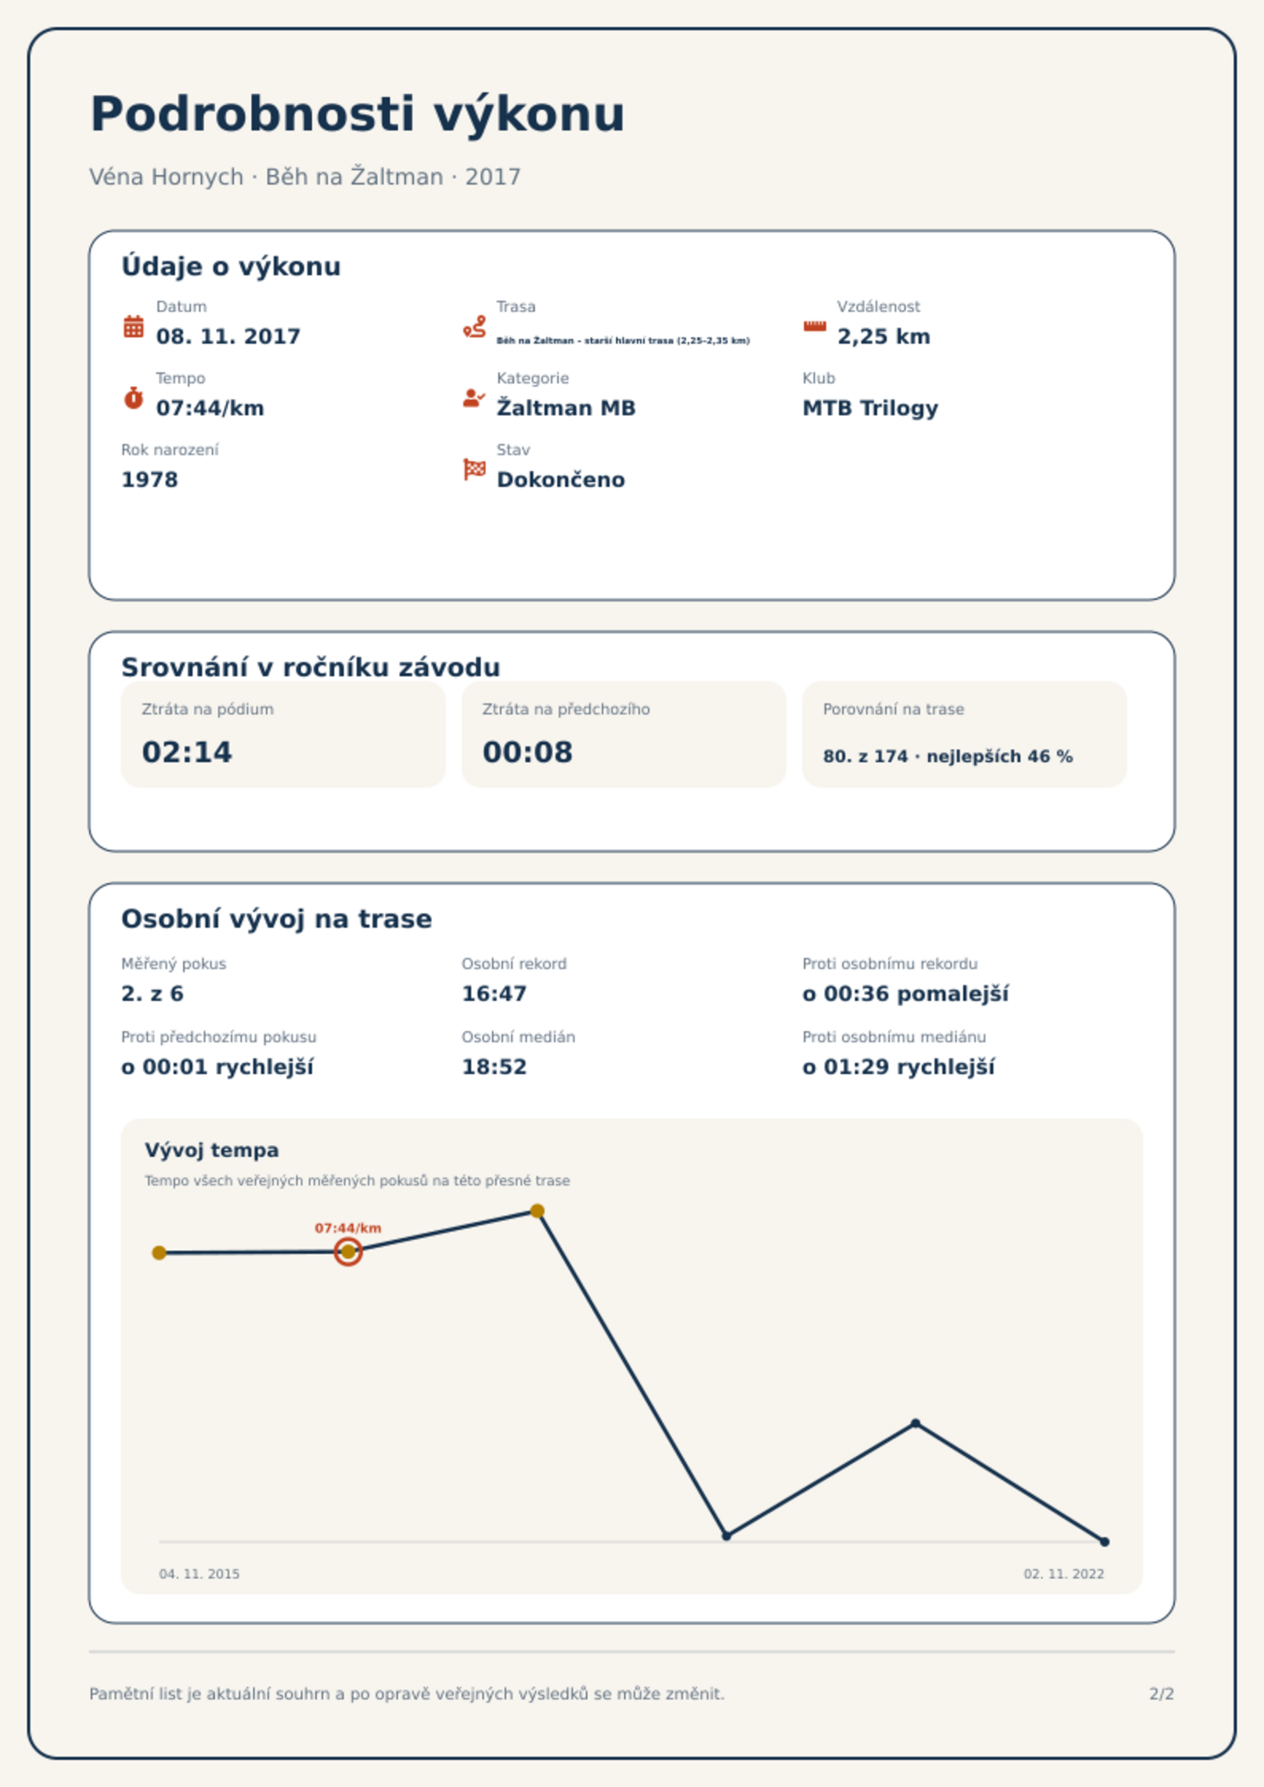
Task: Click the Běh na Žaltman route name text
Action: (622, 341)
